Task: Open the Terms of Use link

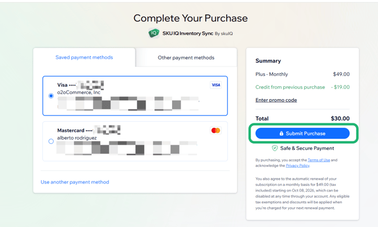Action: click(319, 160)
